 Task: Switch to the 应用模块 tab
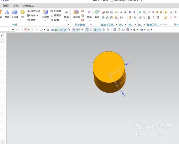point(28,6)
